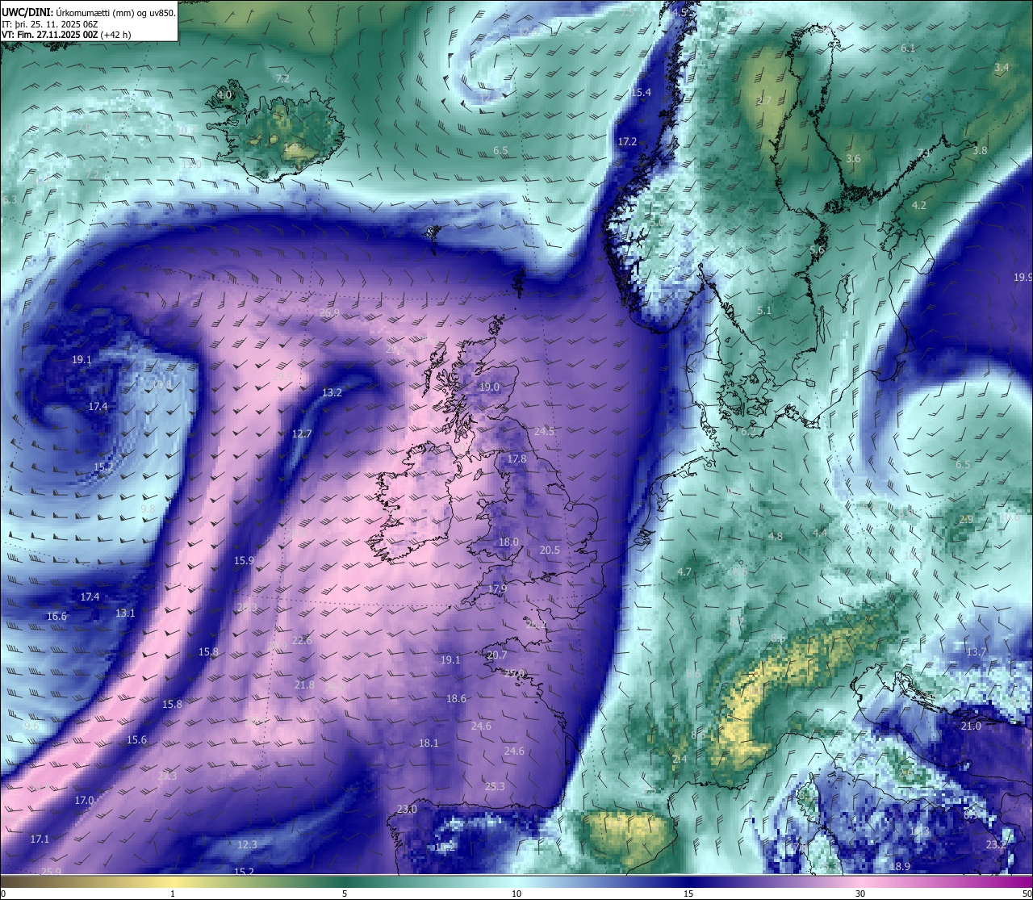Click the 10 tick label on the color scale
The width and height of the screenshot is (1033, 900).
(x=516, y=894)
